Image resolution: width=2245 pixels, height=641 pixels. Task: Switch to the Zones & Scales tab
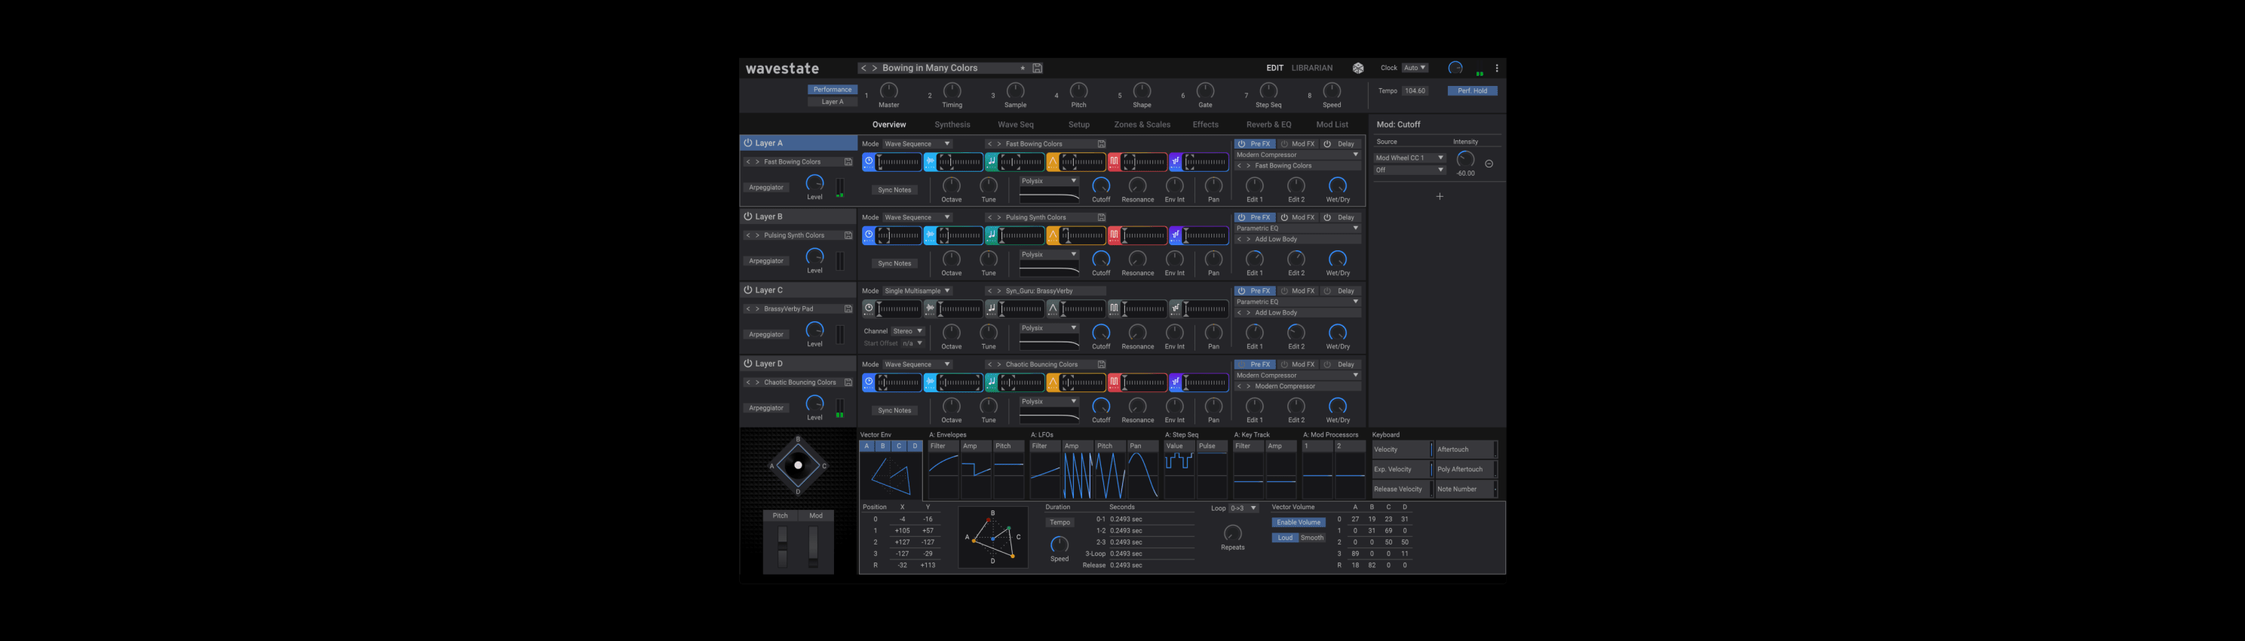coord(1142,124)
